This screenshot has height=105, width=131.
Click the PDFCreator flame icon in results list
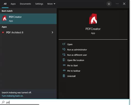click(4, 18)
